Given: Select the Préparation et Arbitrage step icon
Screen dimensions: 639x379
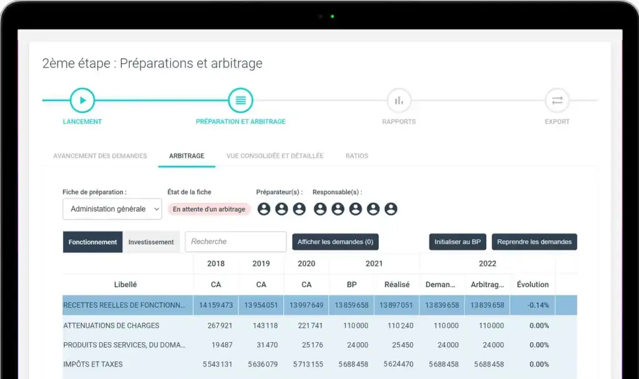Looking at the screenshot, I should pyautogui.click(x=240, y=100).
